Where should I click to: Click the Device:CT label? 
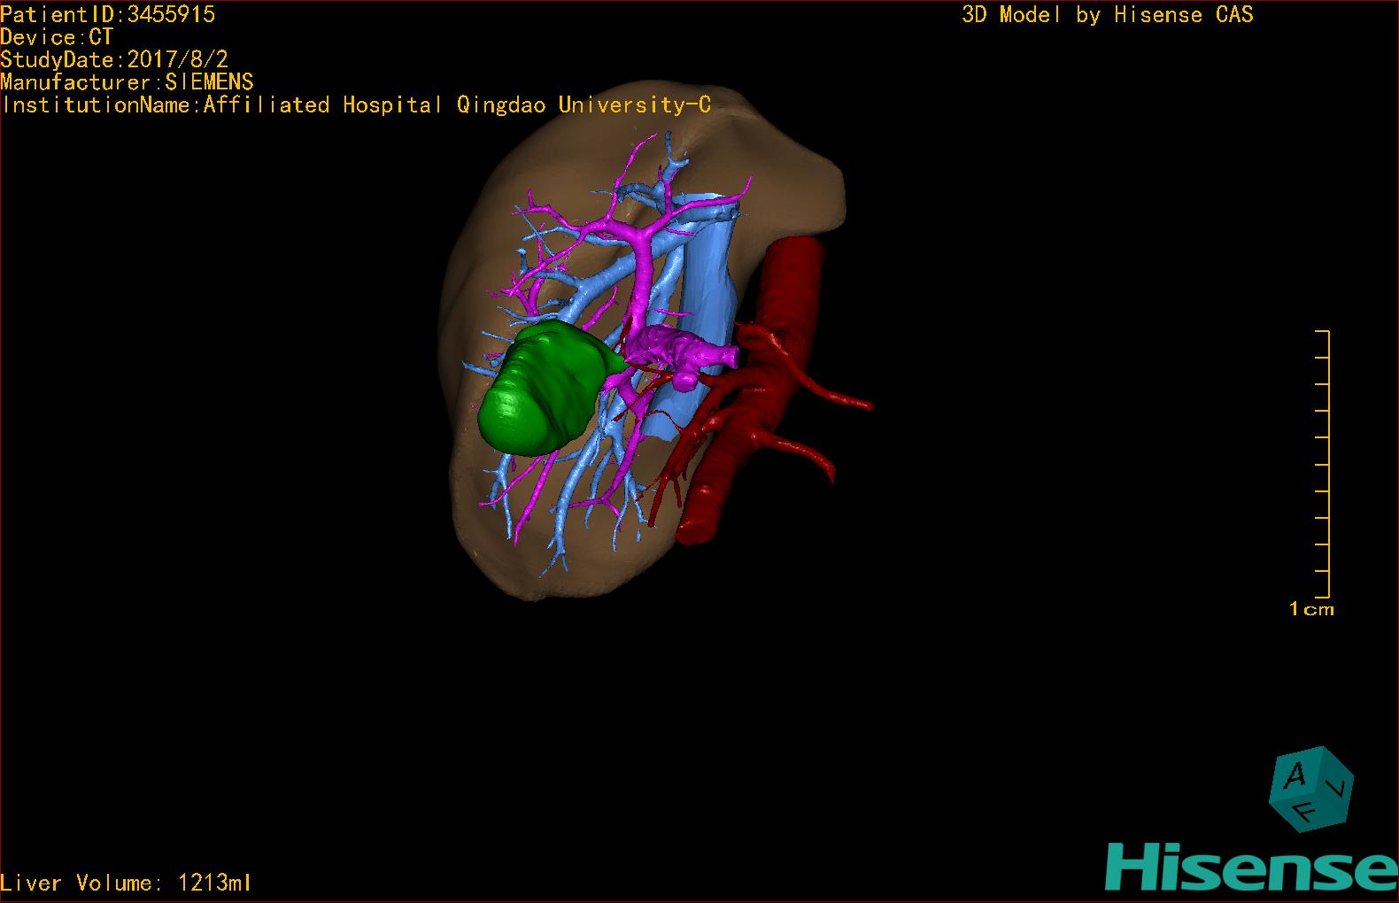coord(57,37)
